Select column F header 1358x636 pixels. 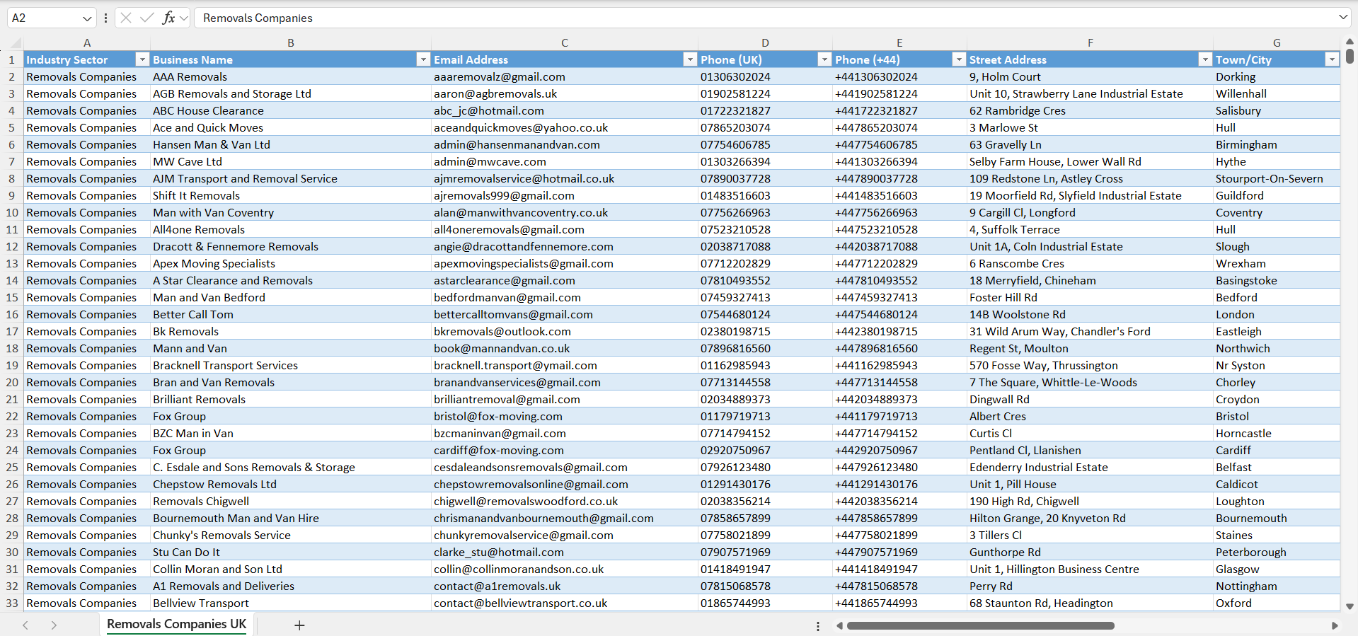coord(1090,42)
